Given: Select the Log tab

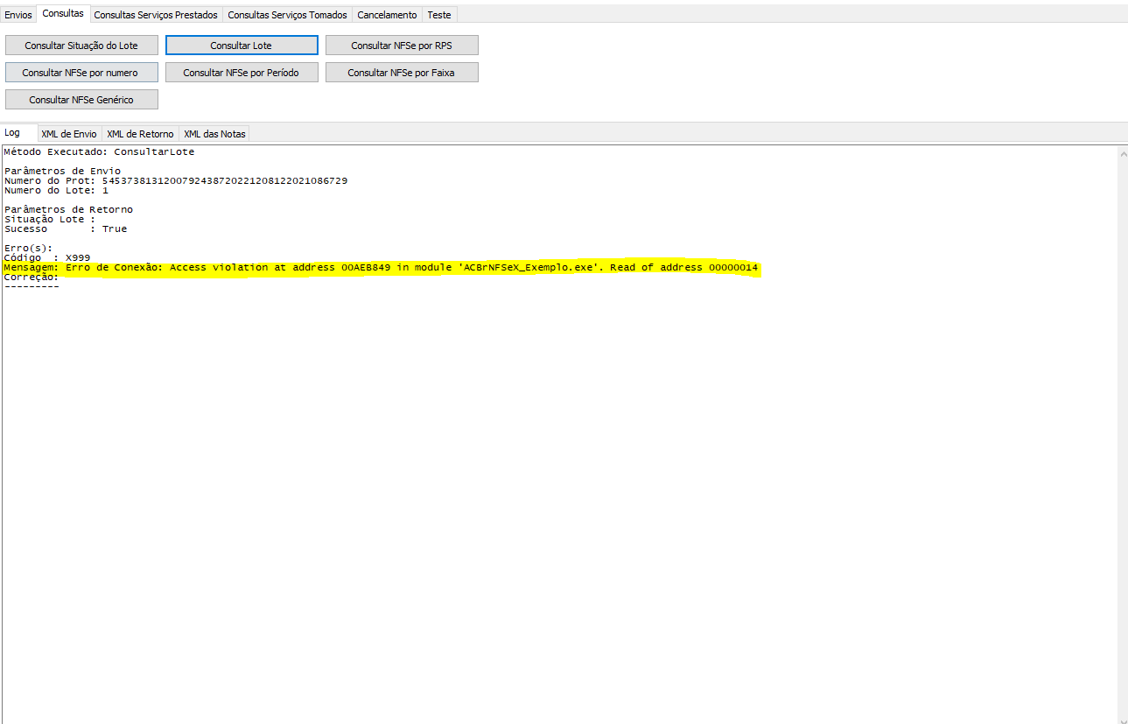Looking at the screenshot, I should click(x=19, y=133).
